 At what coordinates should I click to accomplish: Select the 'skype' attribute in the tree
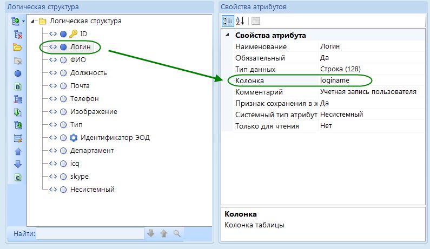pos(80,177)
